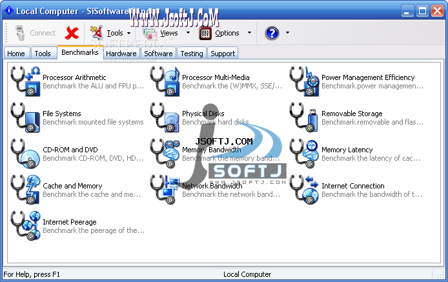Open the Removable Storage benchmark icon
Image resolution: width=448 pixels, height=282 pixels.
304,117
